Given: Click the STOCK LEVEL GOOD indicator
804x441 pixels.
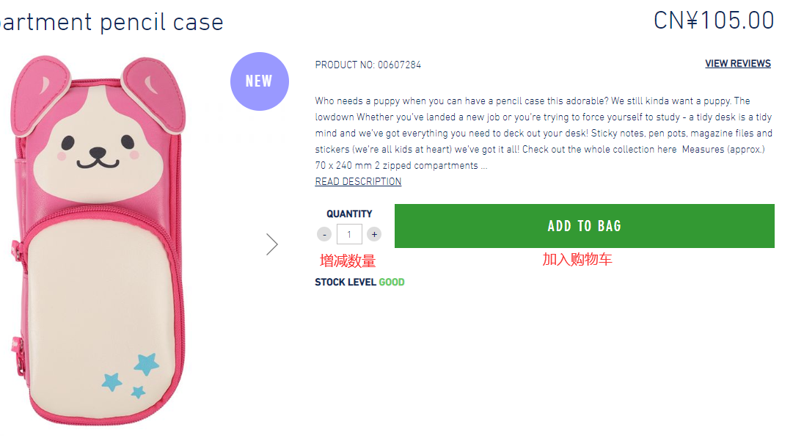Looking at the screenshot, I should [x=359, y=283].
